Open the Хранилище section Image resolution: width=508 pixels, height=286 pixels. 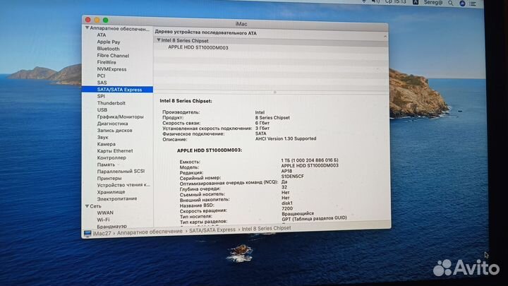111,191
